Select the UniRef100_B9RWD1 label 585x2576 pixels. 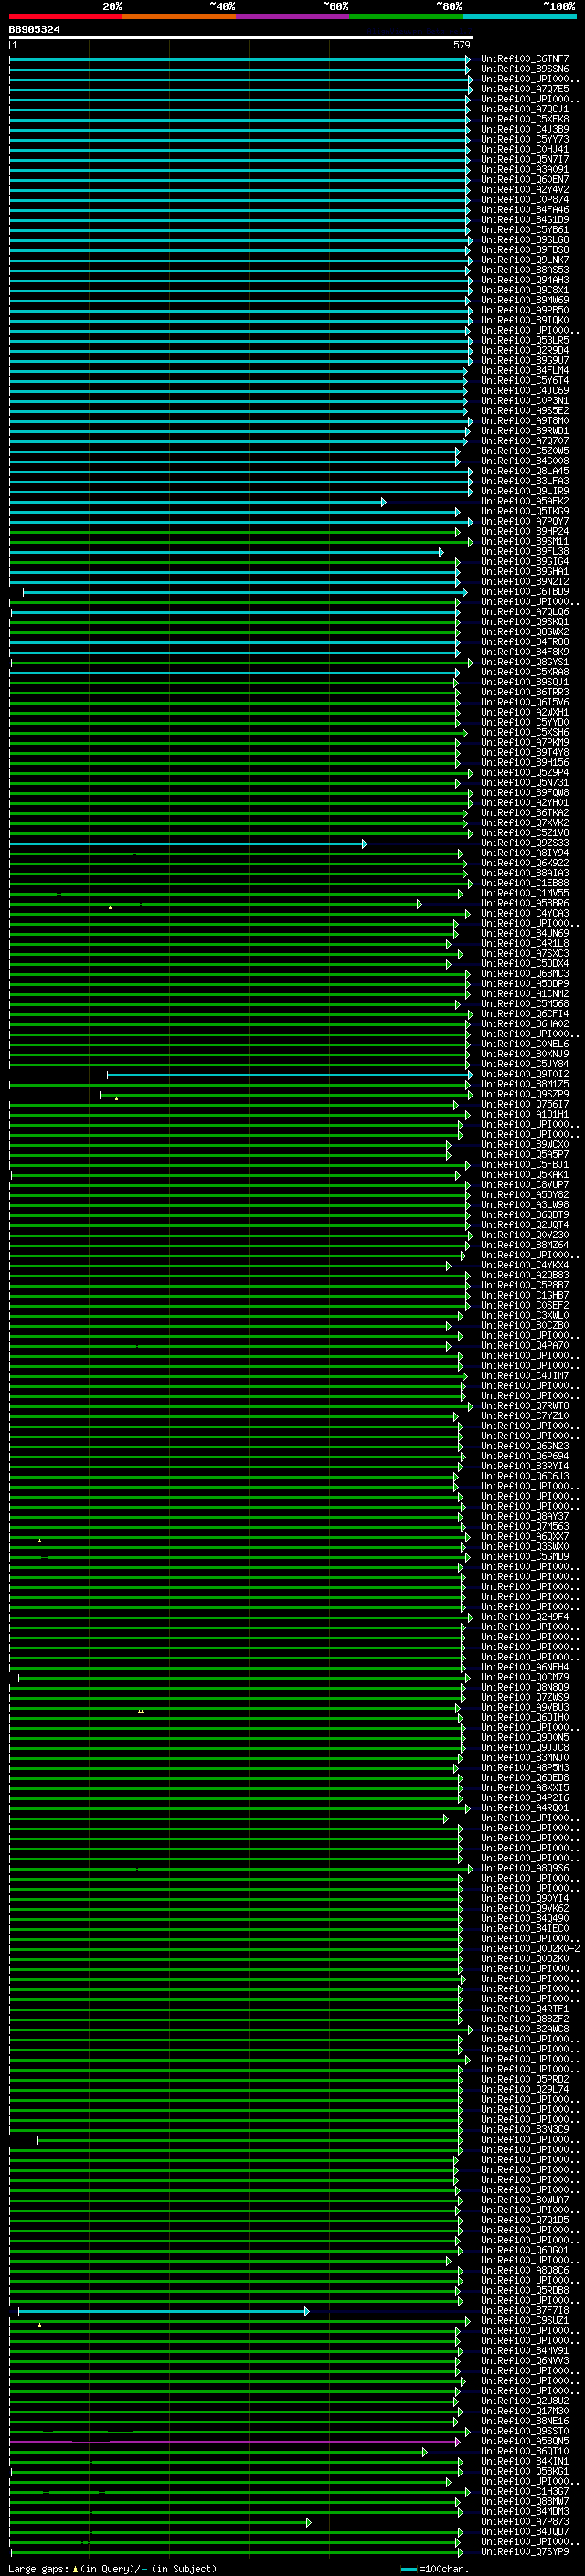pos(524,431)
